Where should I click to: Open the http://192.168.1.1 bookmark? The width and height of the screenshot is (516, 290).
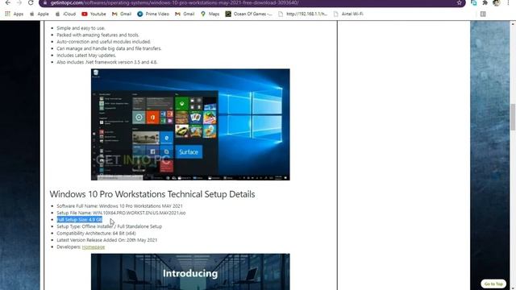coord(303,14)
